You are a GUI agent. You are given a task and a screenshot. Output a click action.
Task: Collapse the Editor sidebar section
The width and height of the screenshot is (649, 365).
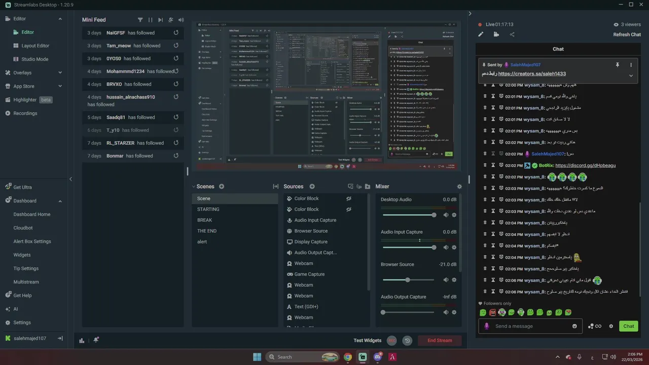[x=60, y=19]
